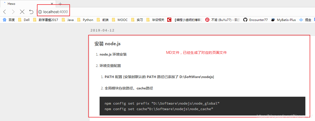Focus the localhost:4000 address field
The height and width of the screenshot is (121, 315).
(55, 12)
